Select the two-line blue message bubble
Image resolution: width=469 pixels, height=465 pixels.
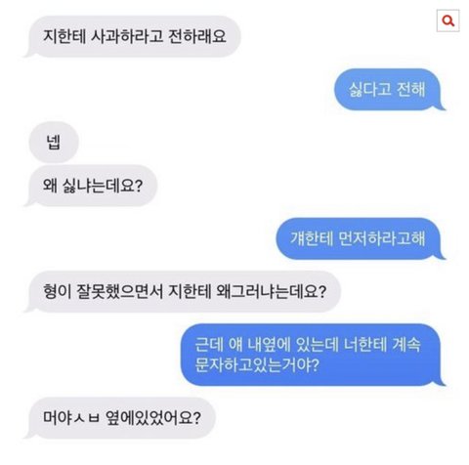[311, 355]
